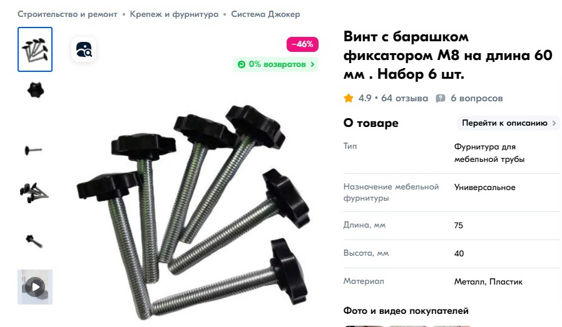
Task: Select the first highlighted product thumbnail
Action: click(35, 49)
